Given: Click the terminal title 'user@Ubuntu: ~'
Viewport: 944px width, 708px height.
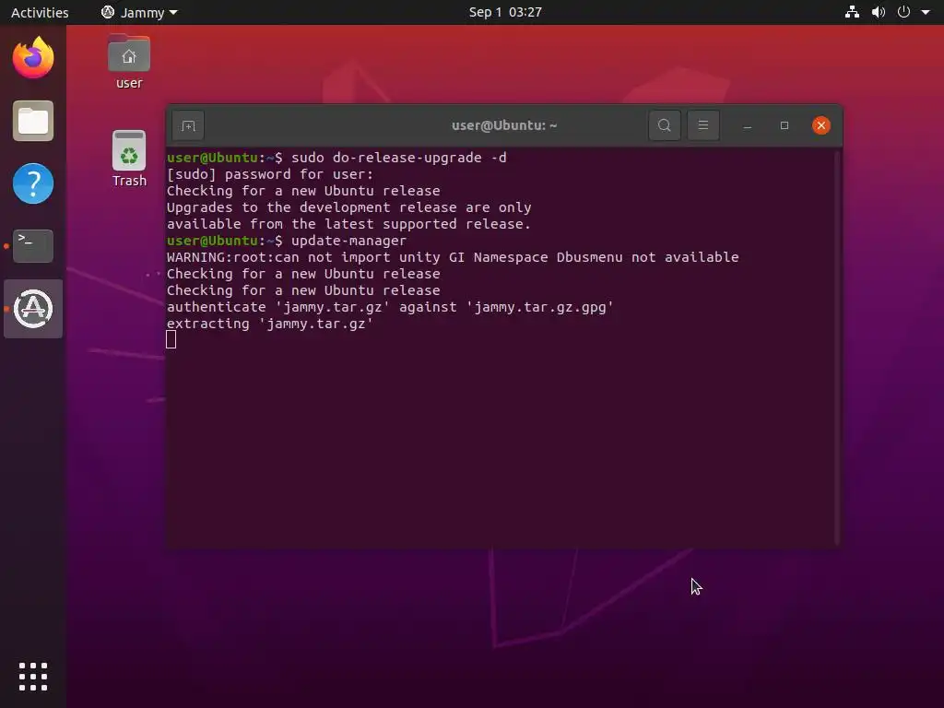Looking at the screenshot, I should (x=504, y=125).
